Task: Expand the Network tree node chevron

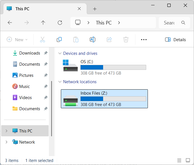Action: coord(6,142)
